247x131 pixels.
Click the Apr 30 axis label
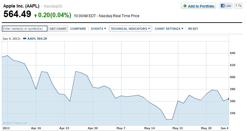coord(93,128)
